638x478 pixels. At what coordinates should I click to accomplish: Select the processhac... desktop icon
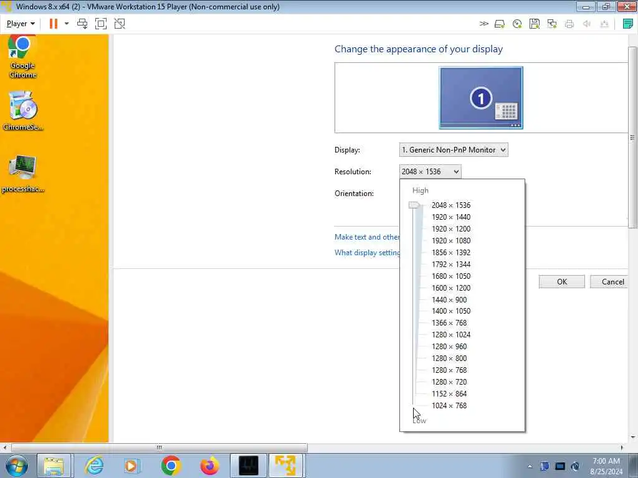tap(23, 173)
